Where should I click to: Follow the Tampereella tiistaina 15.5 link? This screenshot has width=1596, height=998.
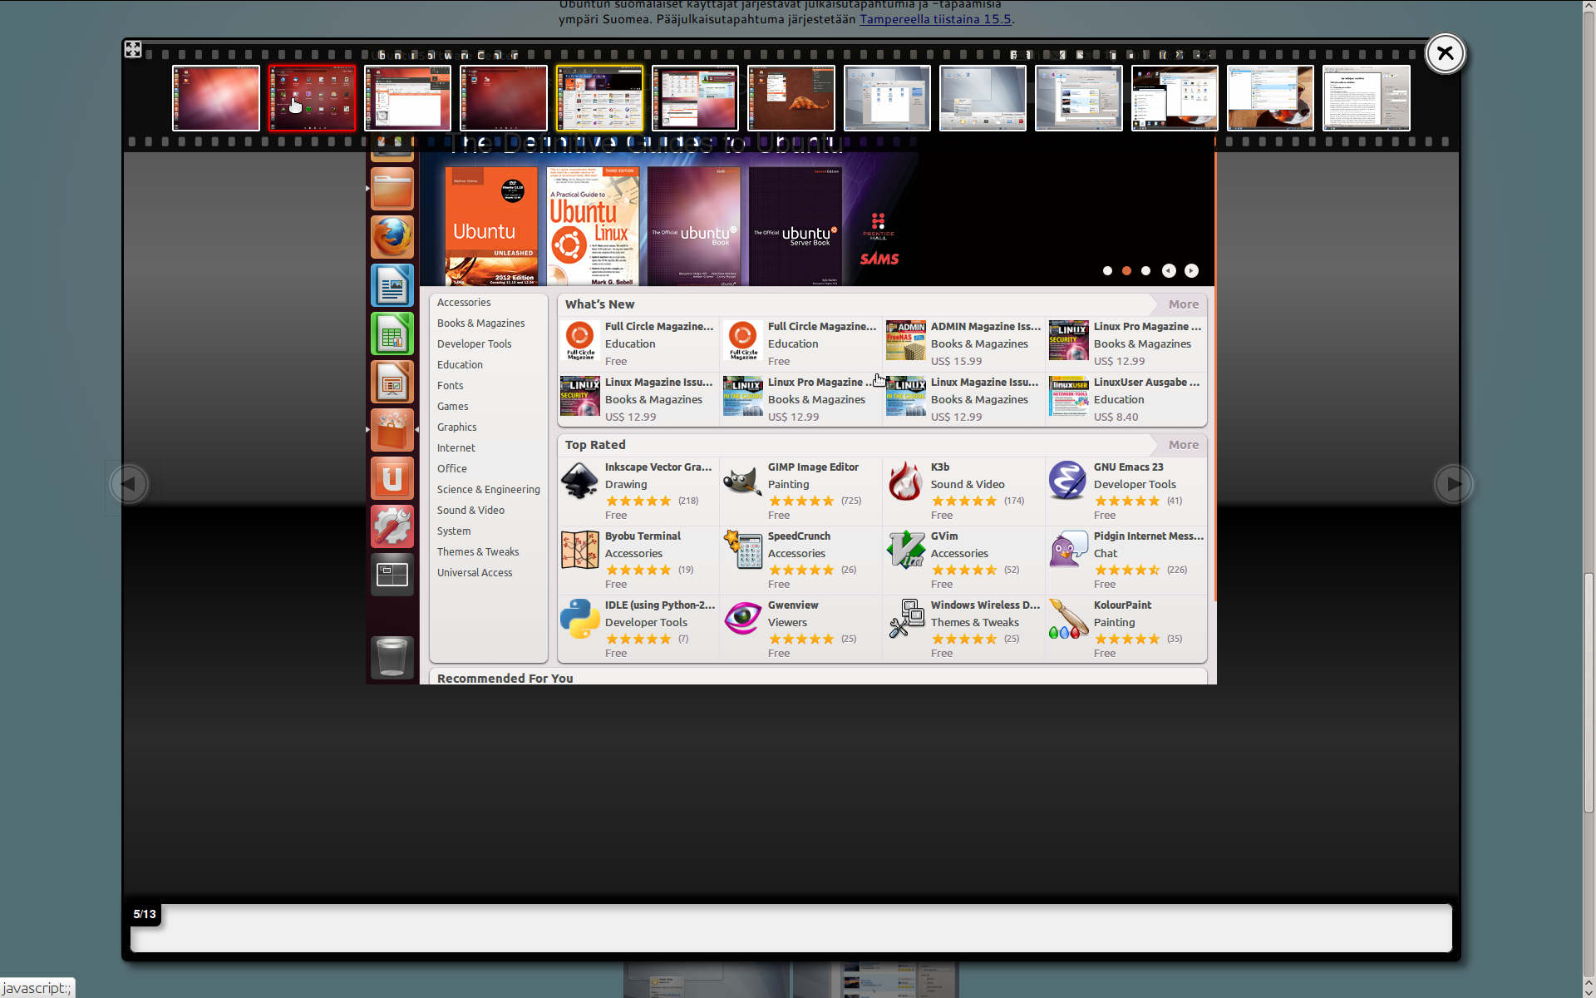935,19
